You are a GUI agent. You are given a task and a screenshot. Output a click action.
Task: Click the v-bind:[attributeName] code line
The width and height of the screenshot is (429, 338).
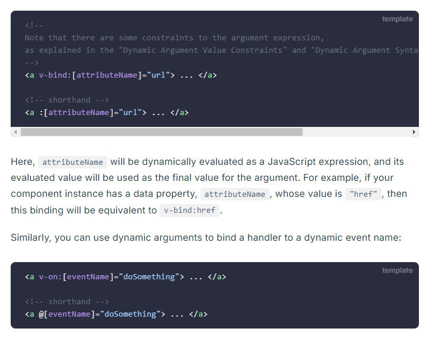[x=120, y=75]
